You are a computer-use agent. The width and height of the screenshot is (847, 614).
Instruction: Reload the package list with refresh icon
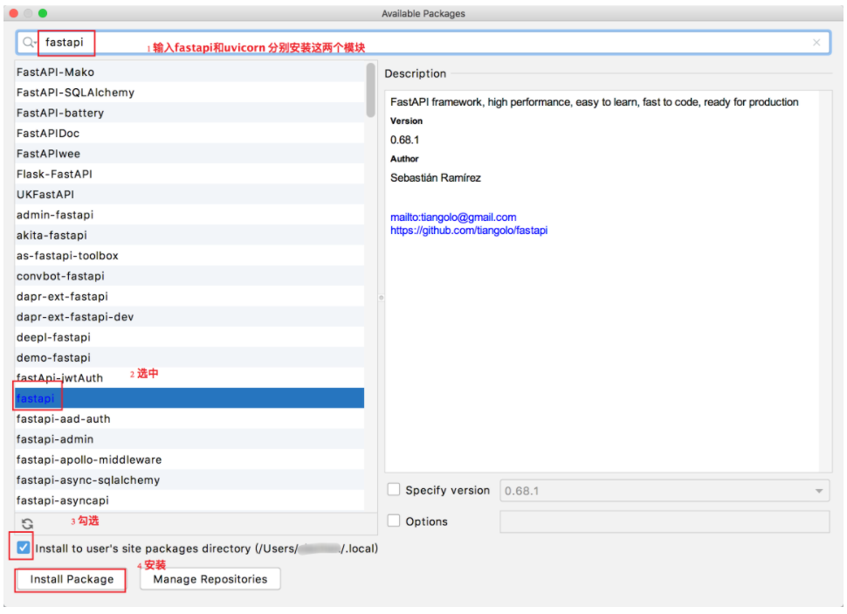click(x=28, y=523)
